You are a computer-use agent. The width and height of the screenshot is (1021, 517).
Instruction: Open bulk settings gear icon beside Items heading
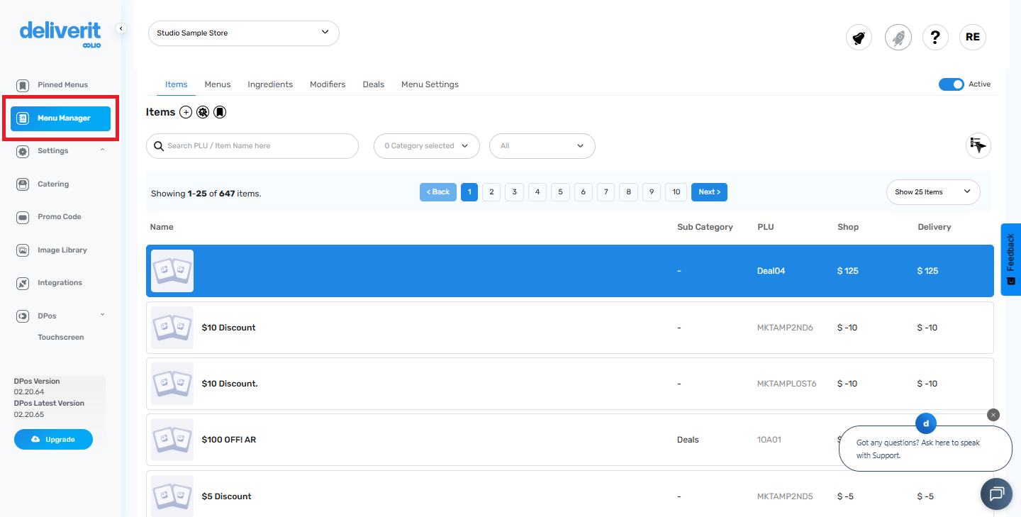click(x=202, y=111)
